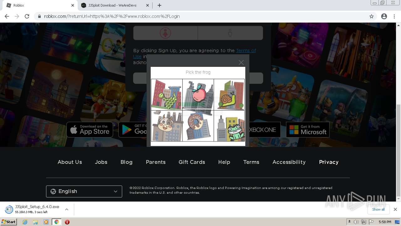Open the Action Center flag icon

371,222
